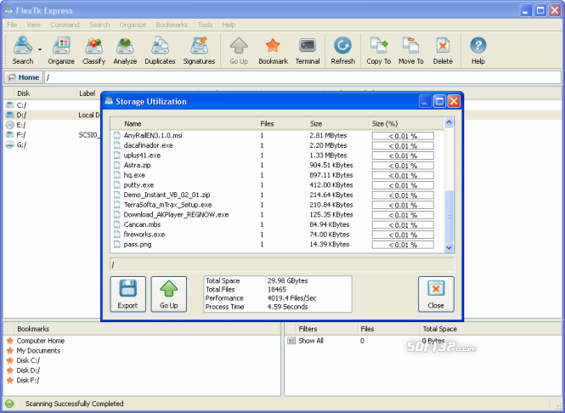Select fireworks.exe file row
The image size is (565, 413).
point(277,235)
